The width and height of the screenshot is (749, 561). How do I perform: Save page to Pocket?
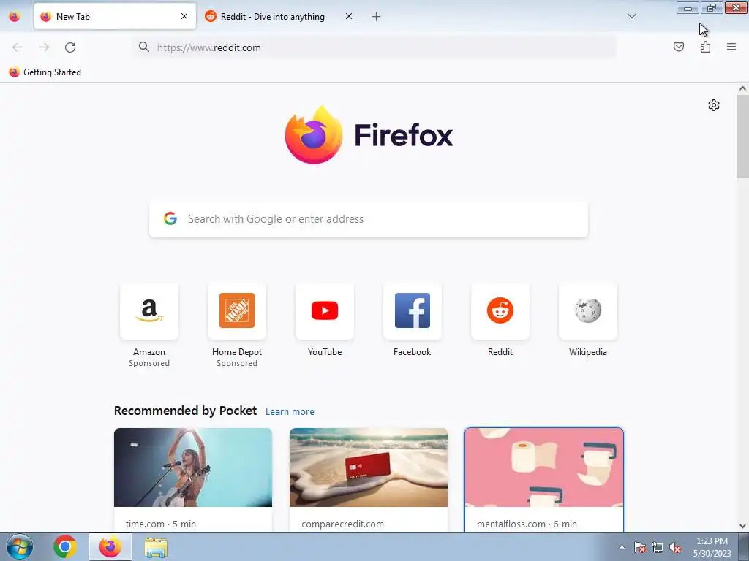[x=679, y=47]
